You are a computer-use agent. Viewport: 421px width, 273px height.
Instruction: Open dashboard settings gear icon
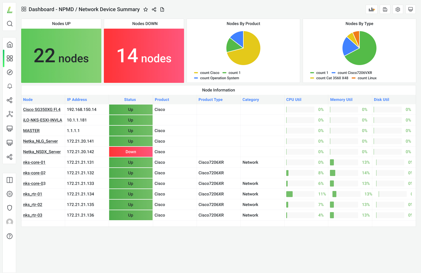click(x=398, y=9)
